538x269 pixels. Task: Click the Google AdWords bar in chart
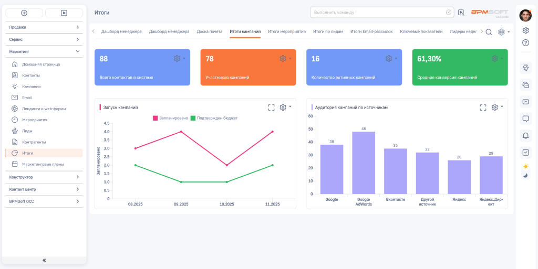(364, 163)
